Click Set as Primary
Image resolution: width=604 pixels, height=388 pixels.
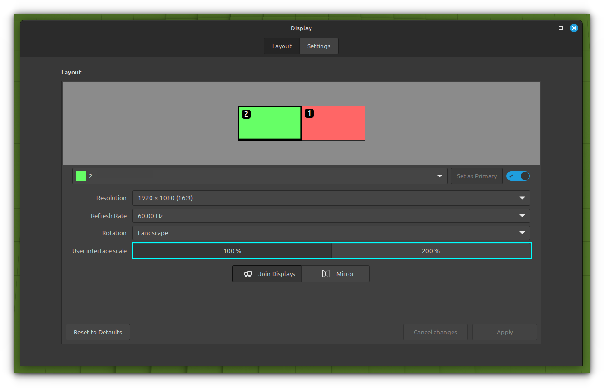pos(476,176)
